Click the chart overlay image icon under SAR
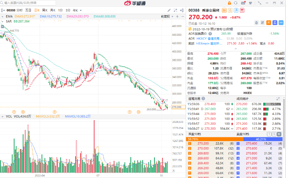286x178 pixels. coord(2,27)
